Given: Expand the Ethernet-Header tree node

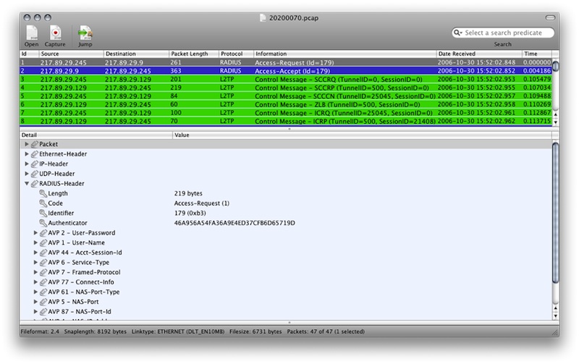Looking at the screenshot, I should tap(28, 154).
